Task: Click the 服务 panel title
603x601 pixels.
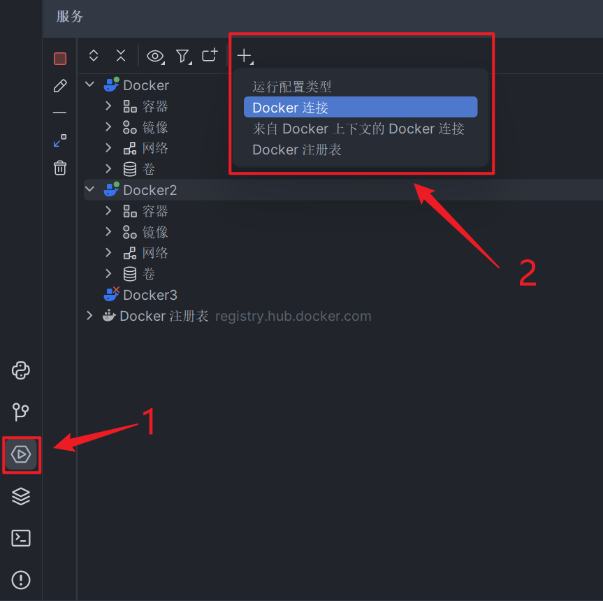Action: pos(70,17)
